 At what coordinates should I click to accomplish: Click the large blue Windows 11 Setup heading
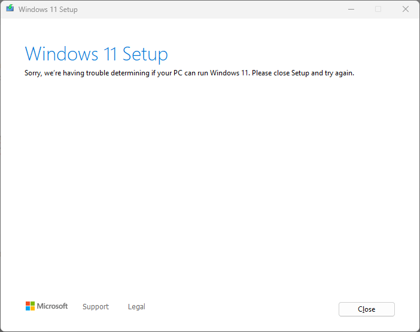click(96, 54)
